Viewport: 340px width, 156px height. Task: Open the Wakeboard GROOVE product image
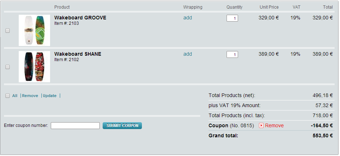pos(34,30)
